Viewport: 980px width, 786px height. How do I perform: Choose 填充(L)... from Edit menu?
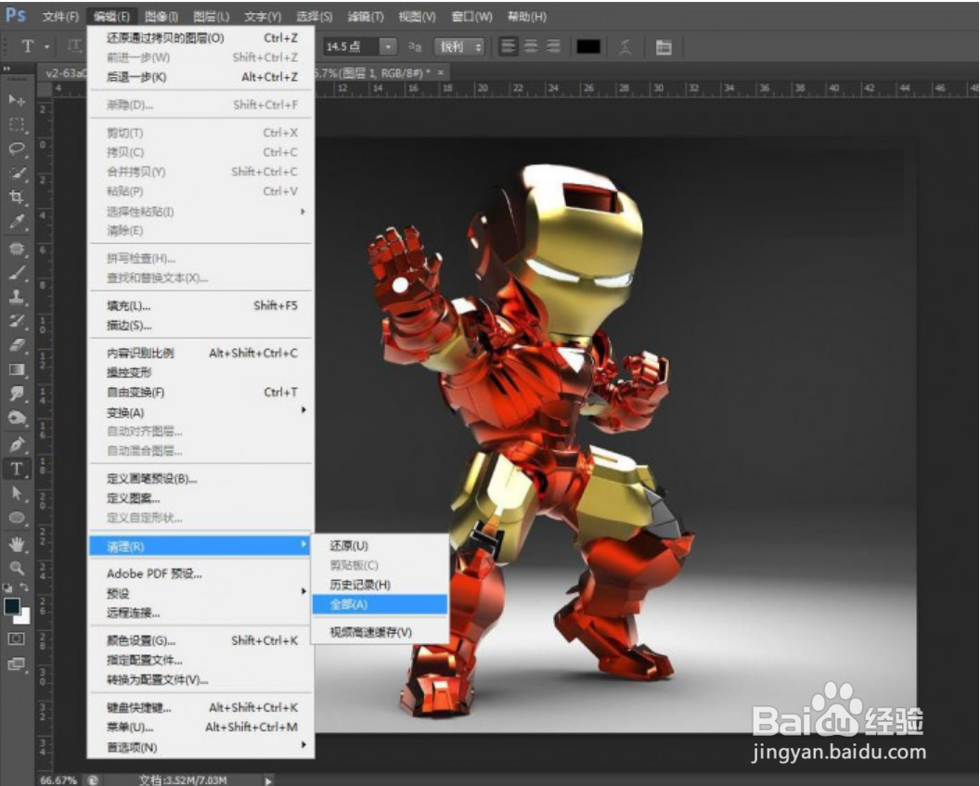pyautogui.click(x=200, y=305)
